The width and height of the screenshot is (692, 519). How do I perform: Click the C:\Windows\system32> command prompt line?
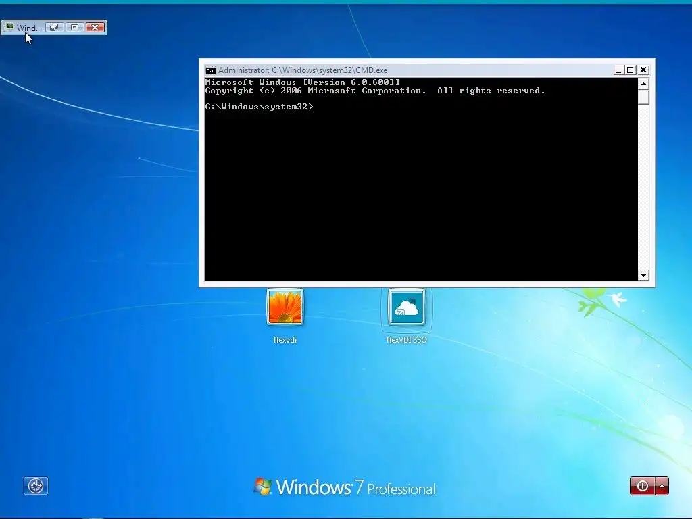pyautogui.click(x=259, y=106)
